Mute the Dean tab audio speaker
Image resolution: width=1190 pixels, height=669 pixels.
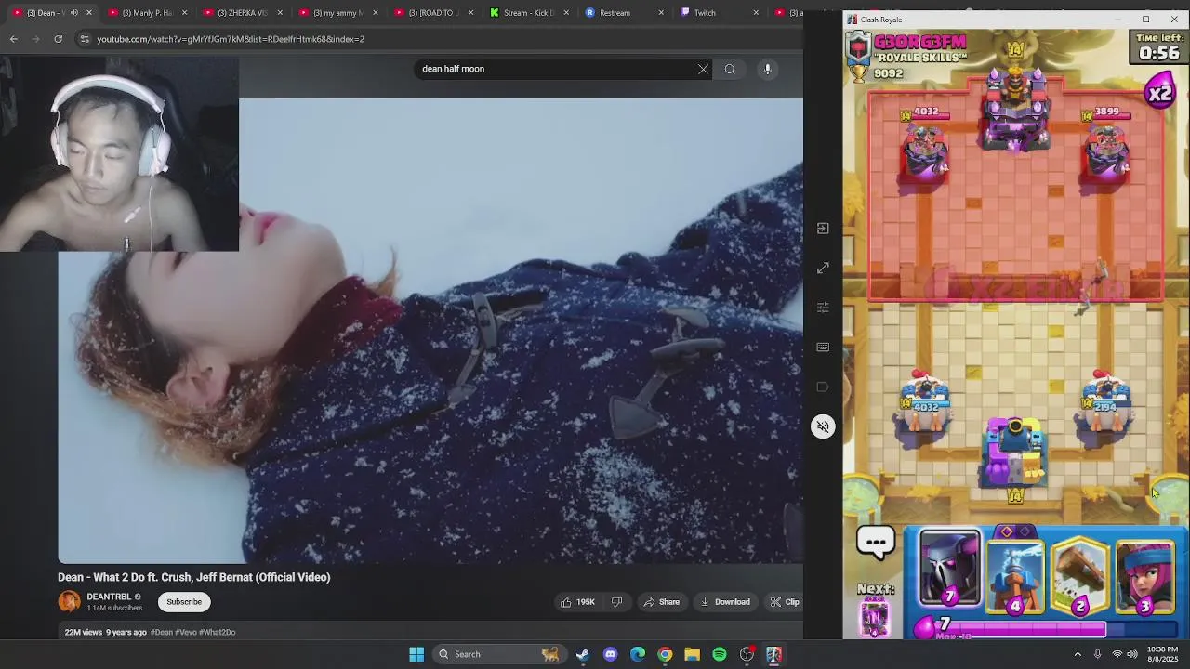click(x=74, y=13)
